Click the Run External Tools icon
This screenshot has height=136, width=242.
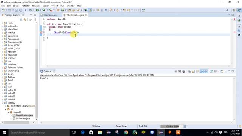tap(51, 10)
